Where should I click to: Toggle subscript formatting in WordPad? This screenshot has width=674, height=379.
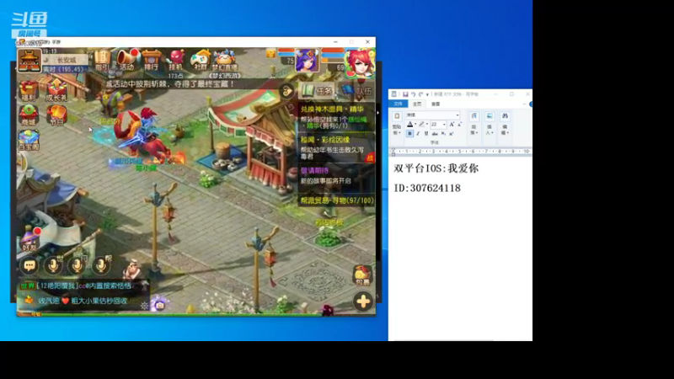point(443,134)
